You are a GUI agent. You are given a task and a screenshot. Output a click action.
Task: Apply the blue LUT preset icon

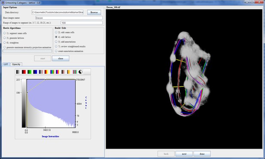pos(35,72)
